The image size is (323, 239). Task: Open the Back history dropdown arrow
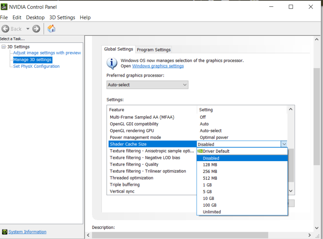pyautogui.click(x=28, y=29)
